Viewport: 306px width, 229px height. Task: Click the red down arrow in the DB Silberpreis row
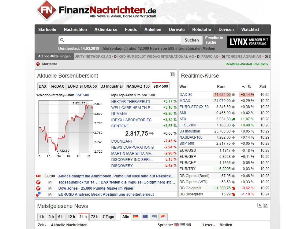pos(233,194)
